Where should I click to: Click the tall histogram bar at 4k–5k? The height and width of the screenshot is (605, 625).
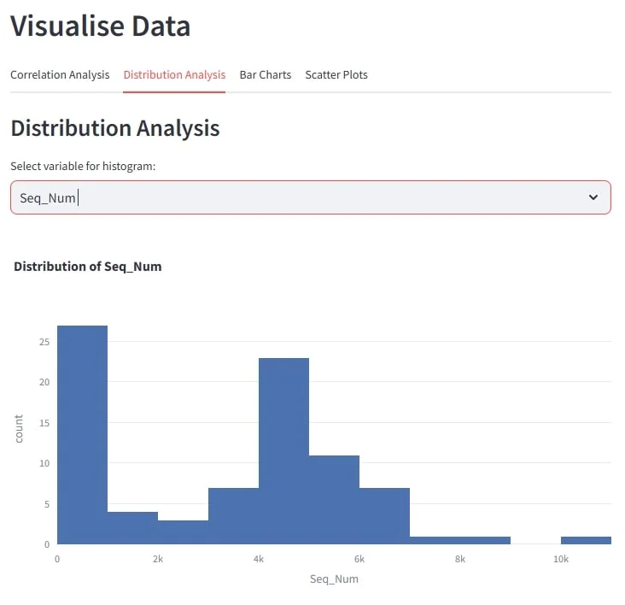click(x=283, y=451)
